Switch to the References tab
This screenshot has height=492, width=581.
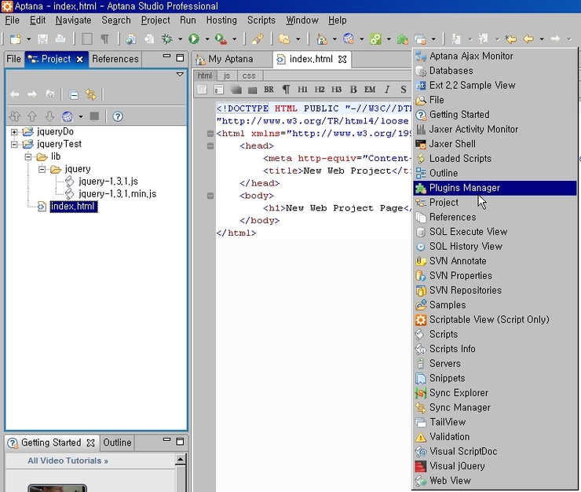click(x=115, y=59)
